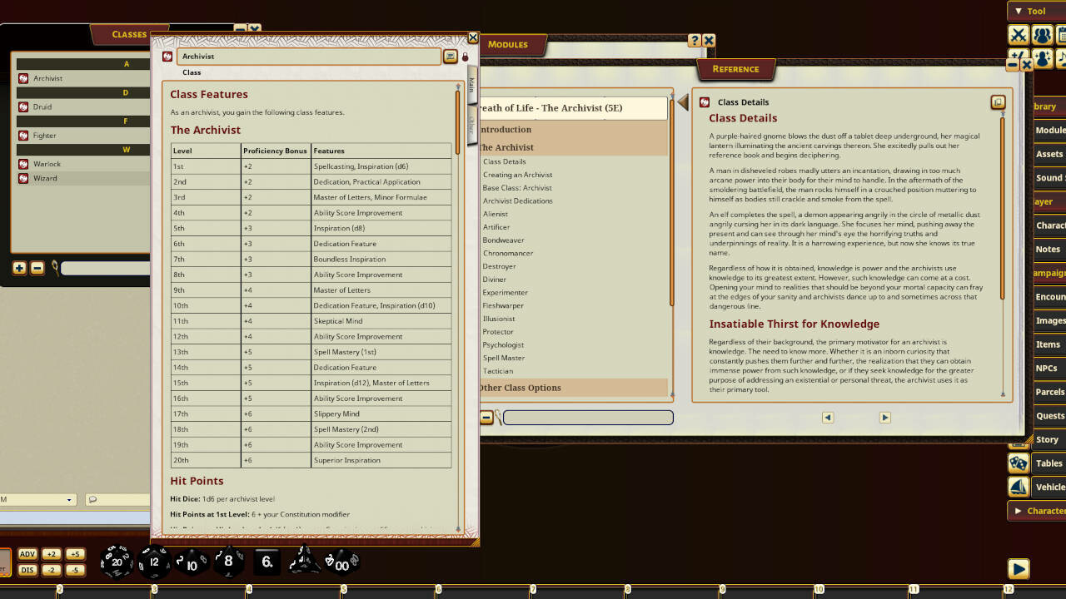Enable ADV advantage roll mode
The height and width of the screenshot is (599, 1066).
pyautogui.click(x=27, y=553)
